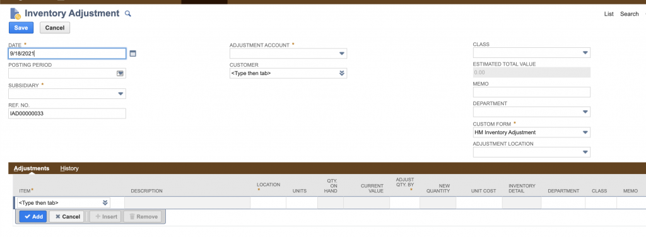This screenshot has height=237, width=646.
Task: Click the Location cell in adjustment row
Action: [267, 203]
